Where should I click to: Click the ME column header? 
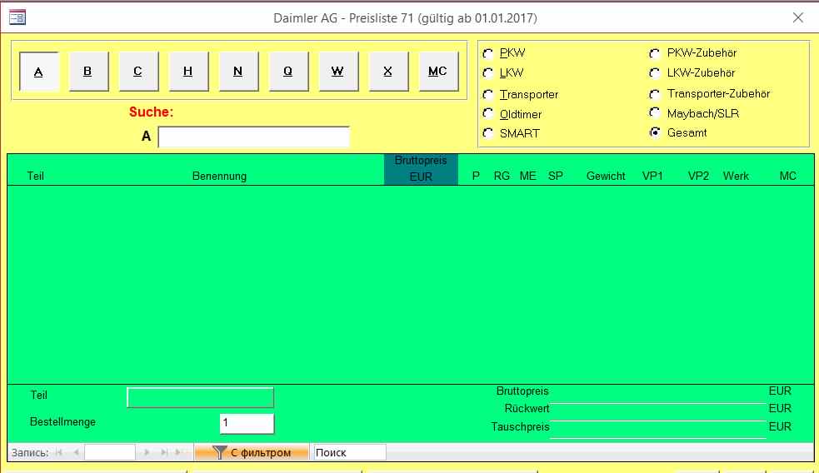tap(527, 176)
